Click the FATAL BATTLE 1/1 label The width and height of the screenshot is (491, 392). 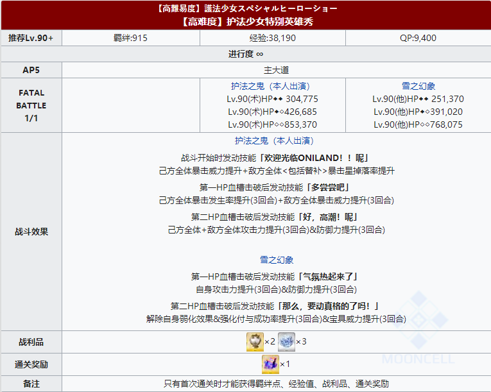[31, 105]
